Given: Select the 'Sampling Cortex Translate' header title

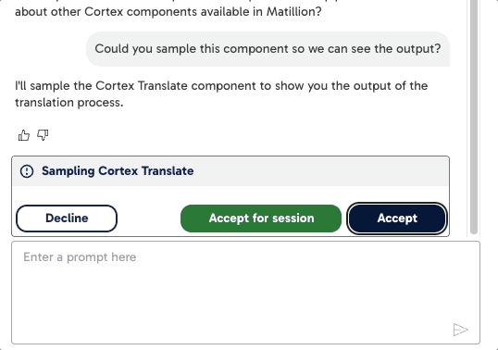Looking at the screenshot, I should tap(118, 171).
